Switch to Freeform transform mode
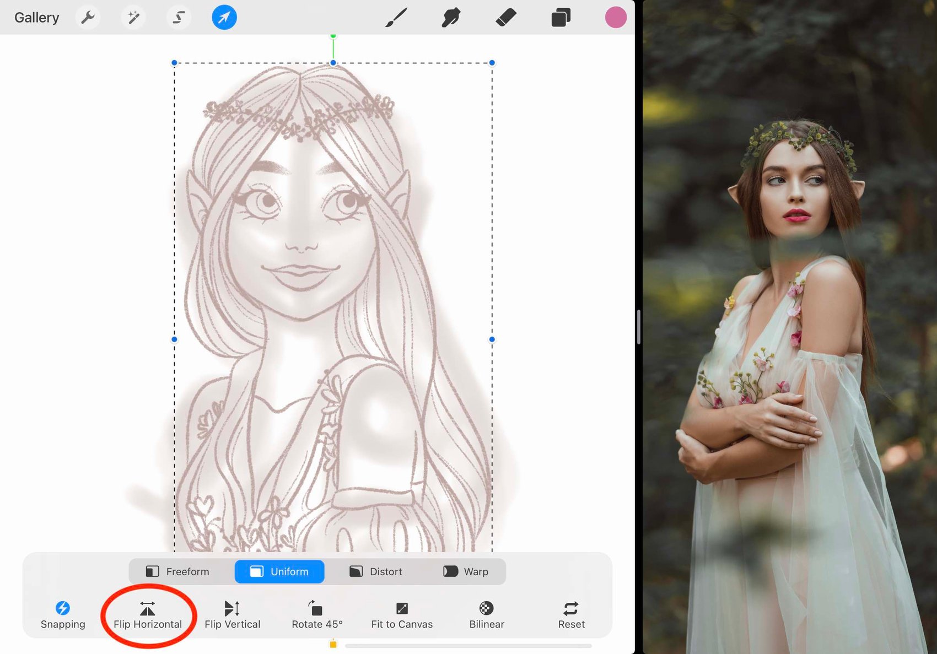This screenshot has width=937, height=654. tap(177, 572)
